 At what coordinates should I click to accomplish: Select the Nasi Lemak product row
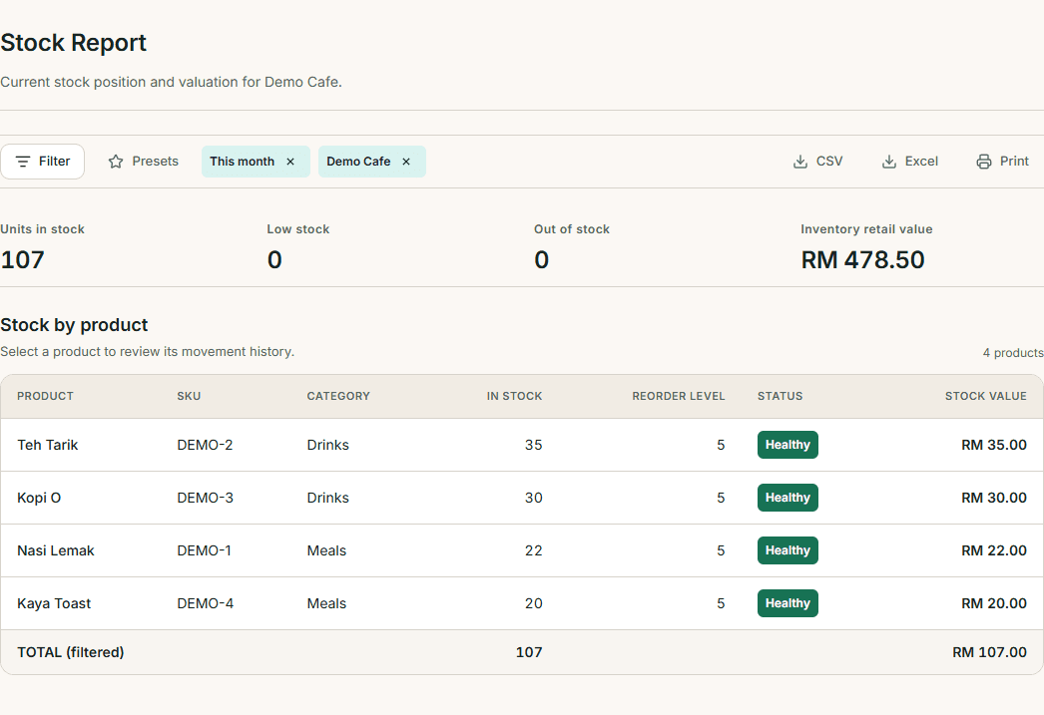coord(522,550)
